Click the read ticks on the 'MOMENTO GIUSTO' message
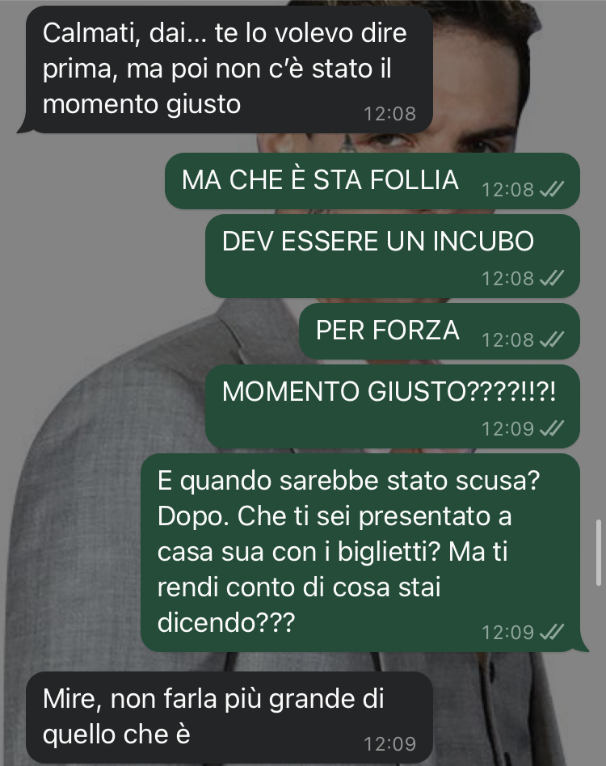The width and height of the screenshot is (606, 766). (x=552, y=428)
